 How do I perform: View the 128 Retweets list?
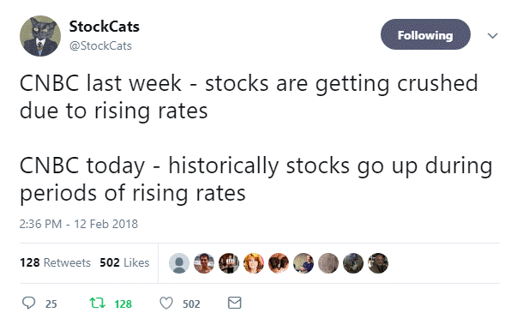pos(56,262)
